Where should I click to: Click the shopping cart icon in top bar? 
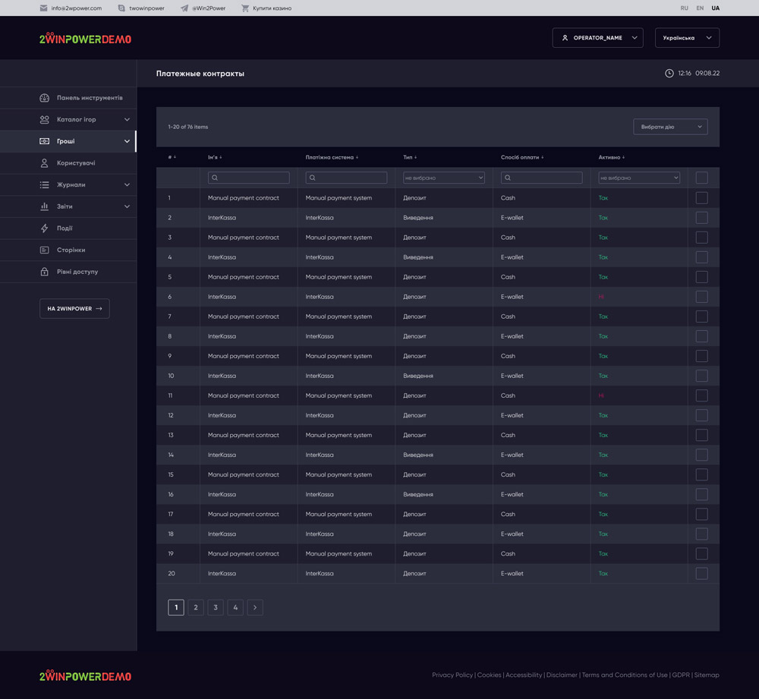click(x=245, y=8)
